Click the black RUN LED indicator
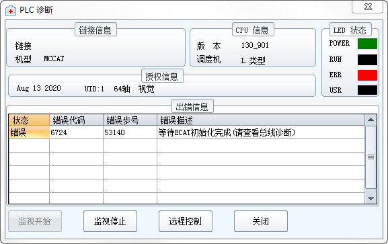Screen dimensions: 388x244 [367, 60]
